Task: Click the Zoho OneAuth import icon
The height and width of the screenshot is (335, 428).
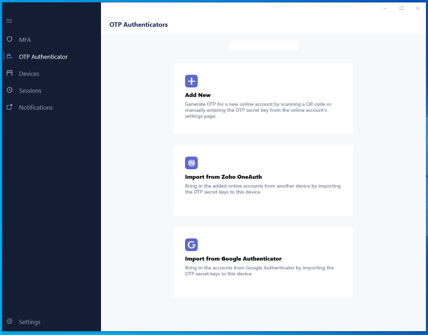Action: coord(191,163)
